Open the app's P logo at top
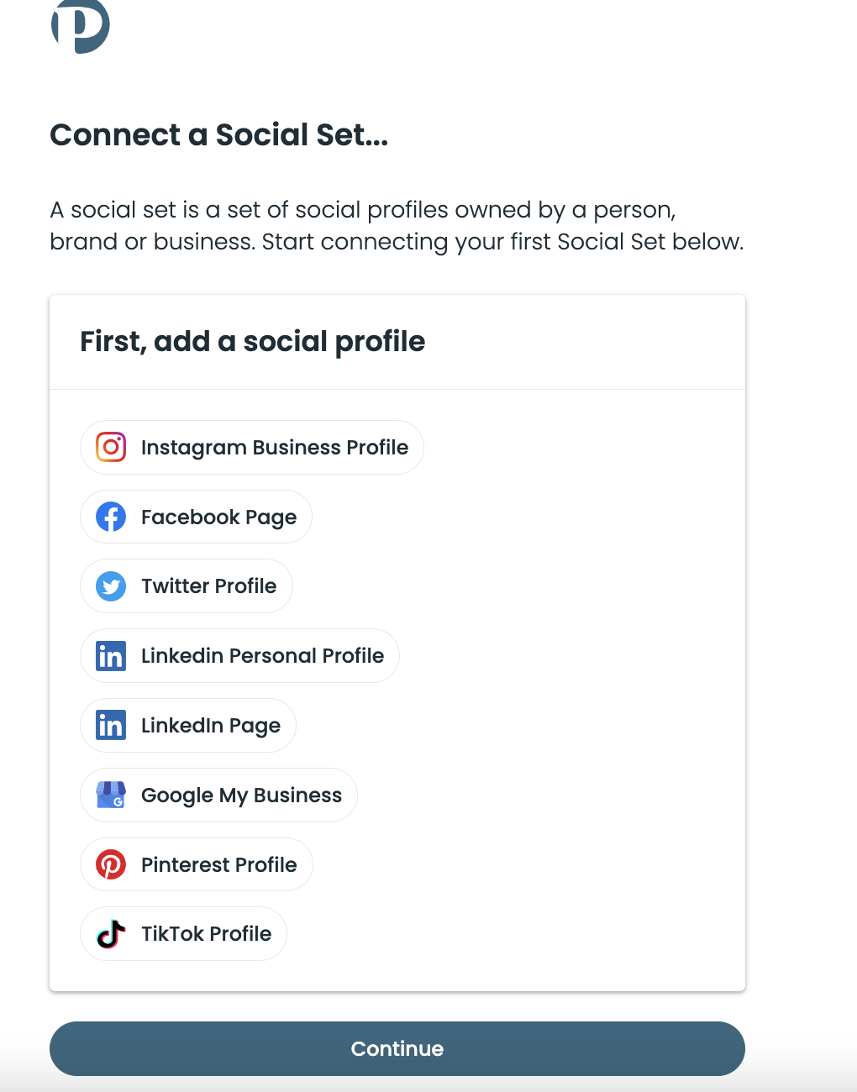Viewport: 857px width, 1092px height. [x=81, y=25]
